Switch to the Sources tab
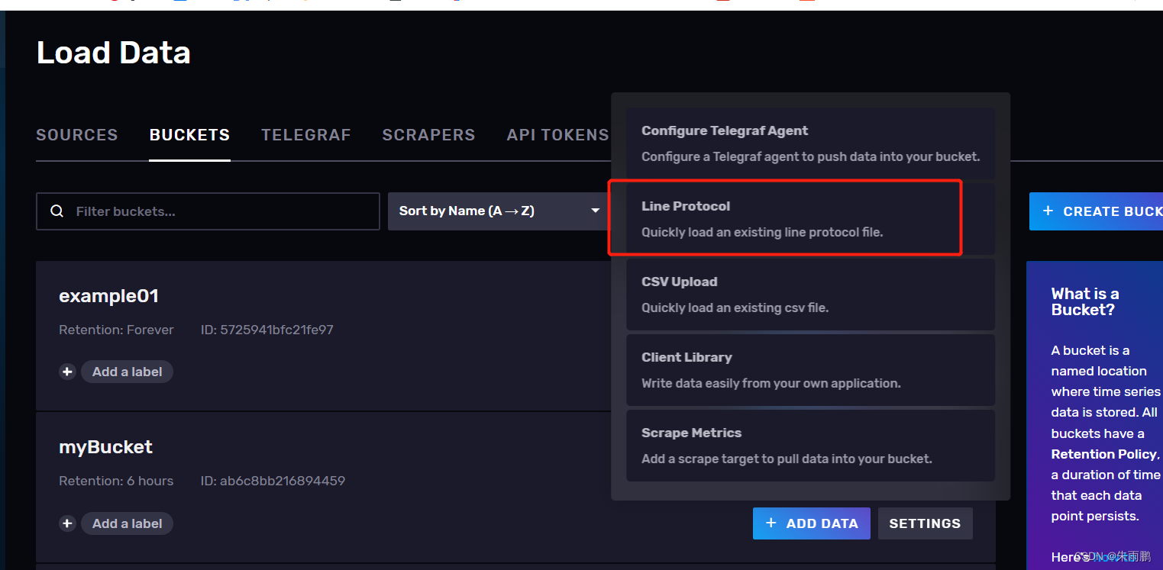 click(x=77, y=135)
